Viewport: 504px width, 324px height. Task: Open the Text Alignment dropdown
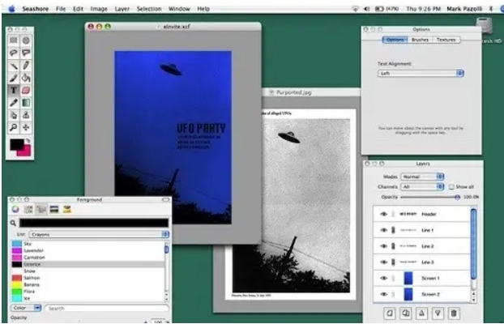pyautogui.click(x=421, y=73)
